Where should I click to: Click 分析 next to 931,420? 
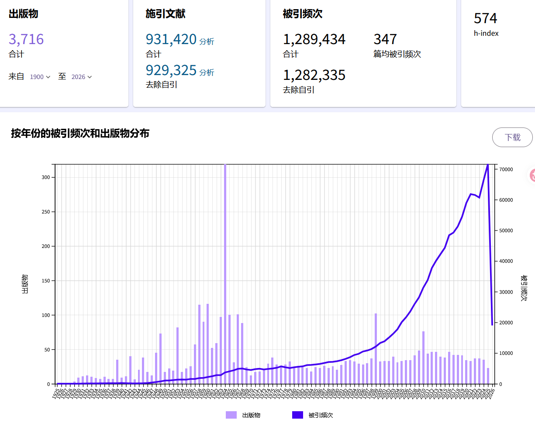click(207, 42)
